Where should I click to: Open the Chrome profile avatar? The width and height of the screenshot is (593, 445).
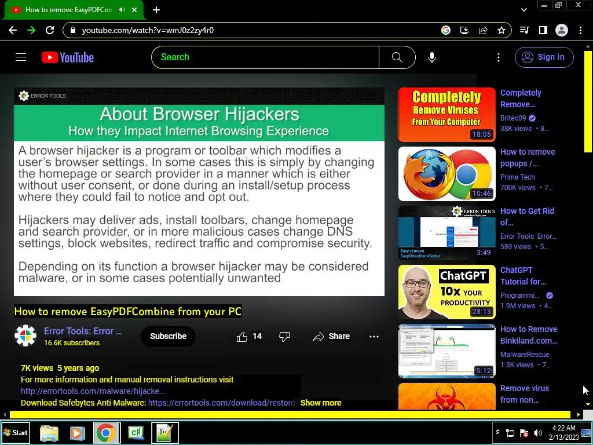(x=562, y=30)
